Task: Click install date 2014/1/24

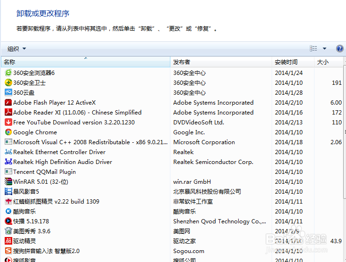Action: point(289,73)
